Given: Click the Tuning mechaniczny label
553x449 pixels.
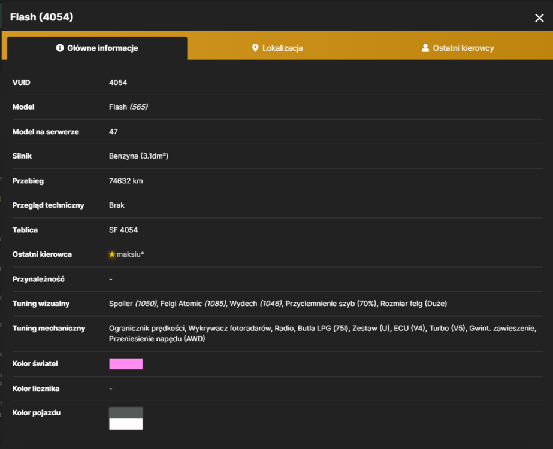Looking at the screenshot, I should (x=49, y=329).
